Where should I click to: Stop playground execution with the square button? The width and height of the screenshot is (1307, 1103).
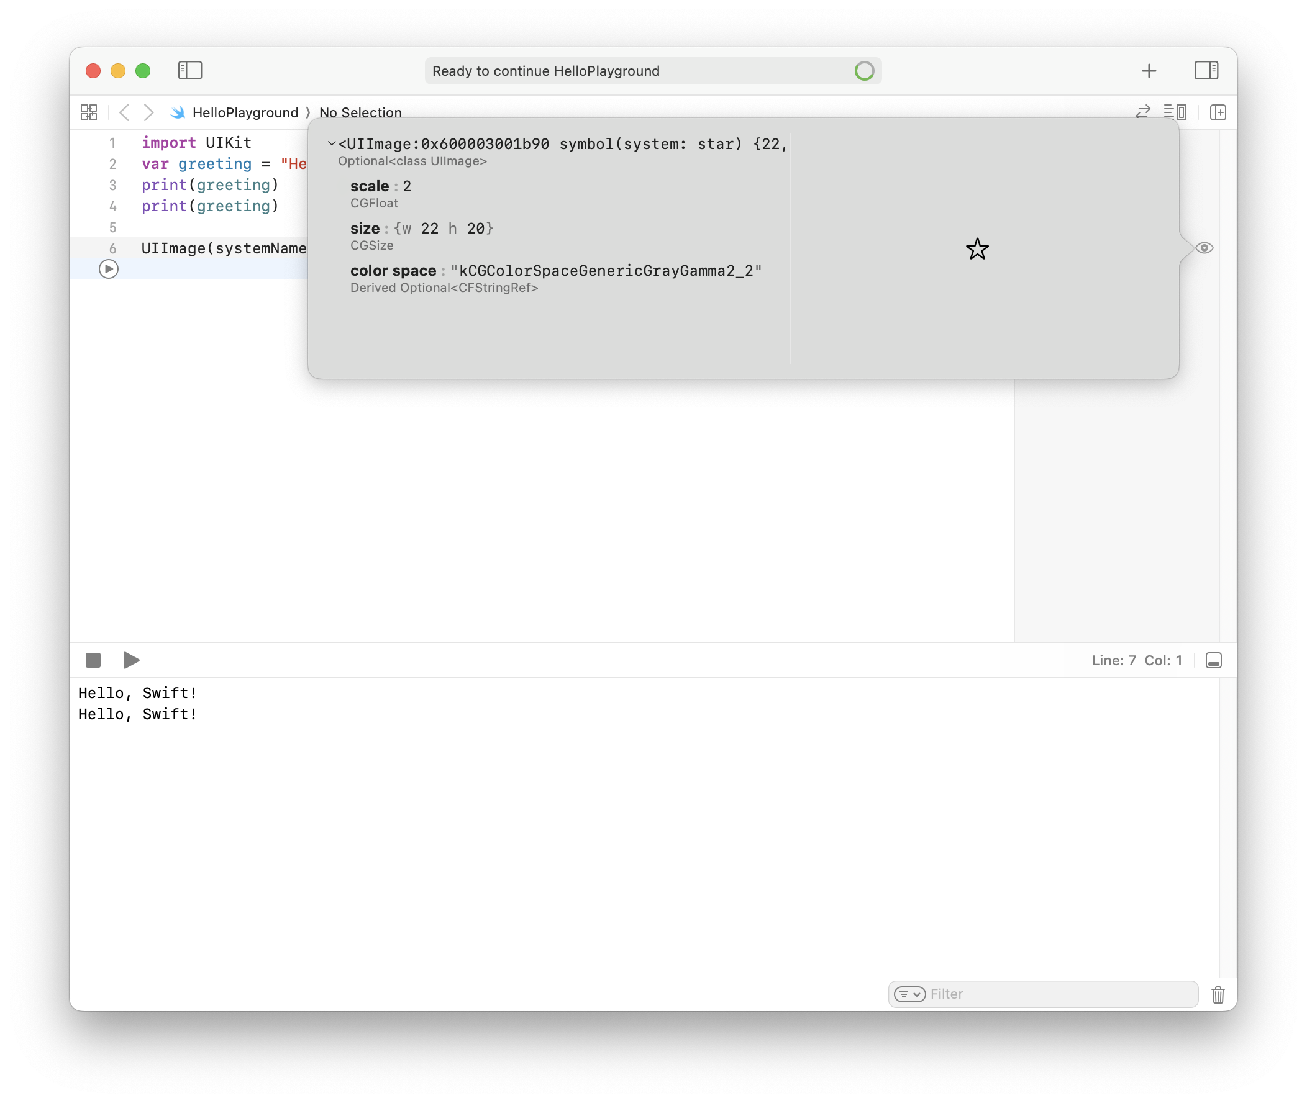(93, 660)
